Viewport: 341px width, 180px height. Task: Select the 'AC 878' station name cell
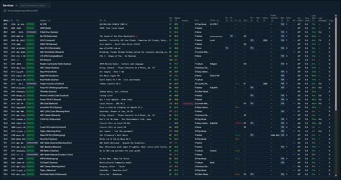(43, 24)
